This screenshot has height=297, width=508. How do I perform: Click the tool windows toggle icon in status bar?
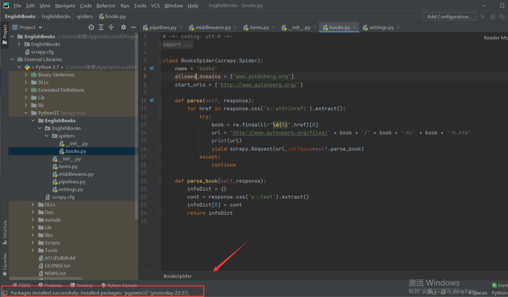(x=5, y=293)
